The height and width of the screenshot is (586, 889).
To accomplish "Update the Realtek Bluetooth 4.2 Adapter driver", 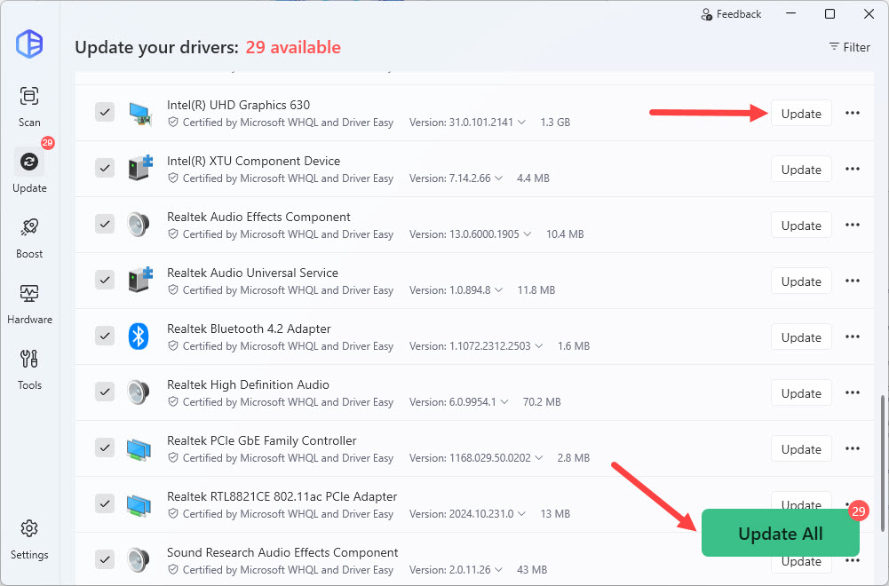I will [x=801, y=337].
